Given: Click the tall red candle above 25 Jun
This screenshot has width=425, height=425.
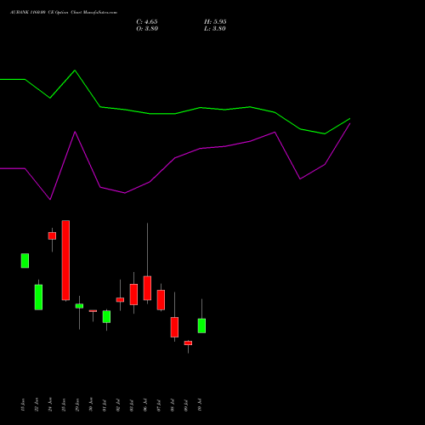Looking at the screenshot, I should pos(65,260).
